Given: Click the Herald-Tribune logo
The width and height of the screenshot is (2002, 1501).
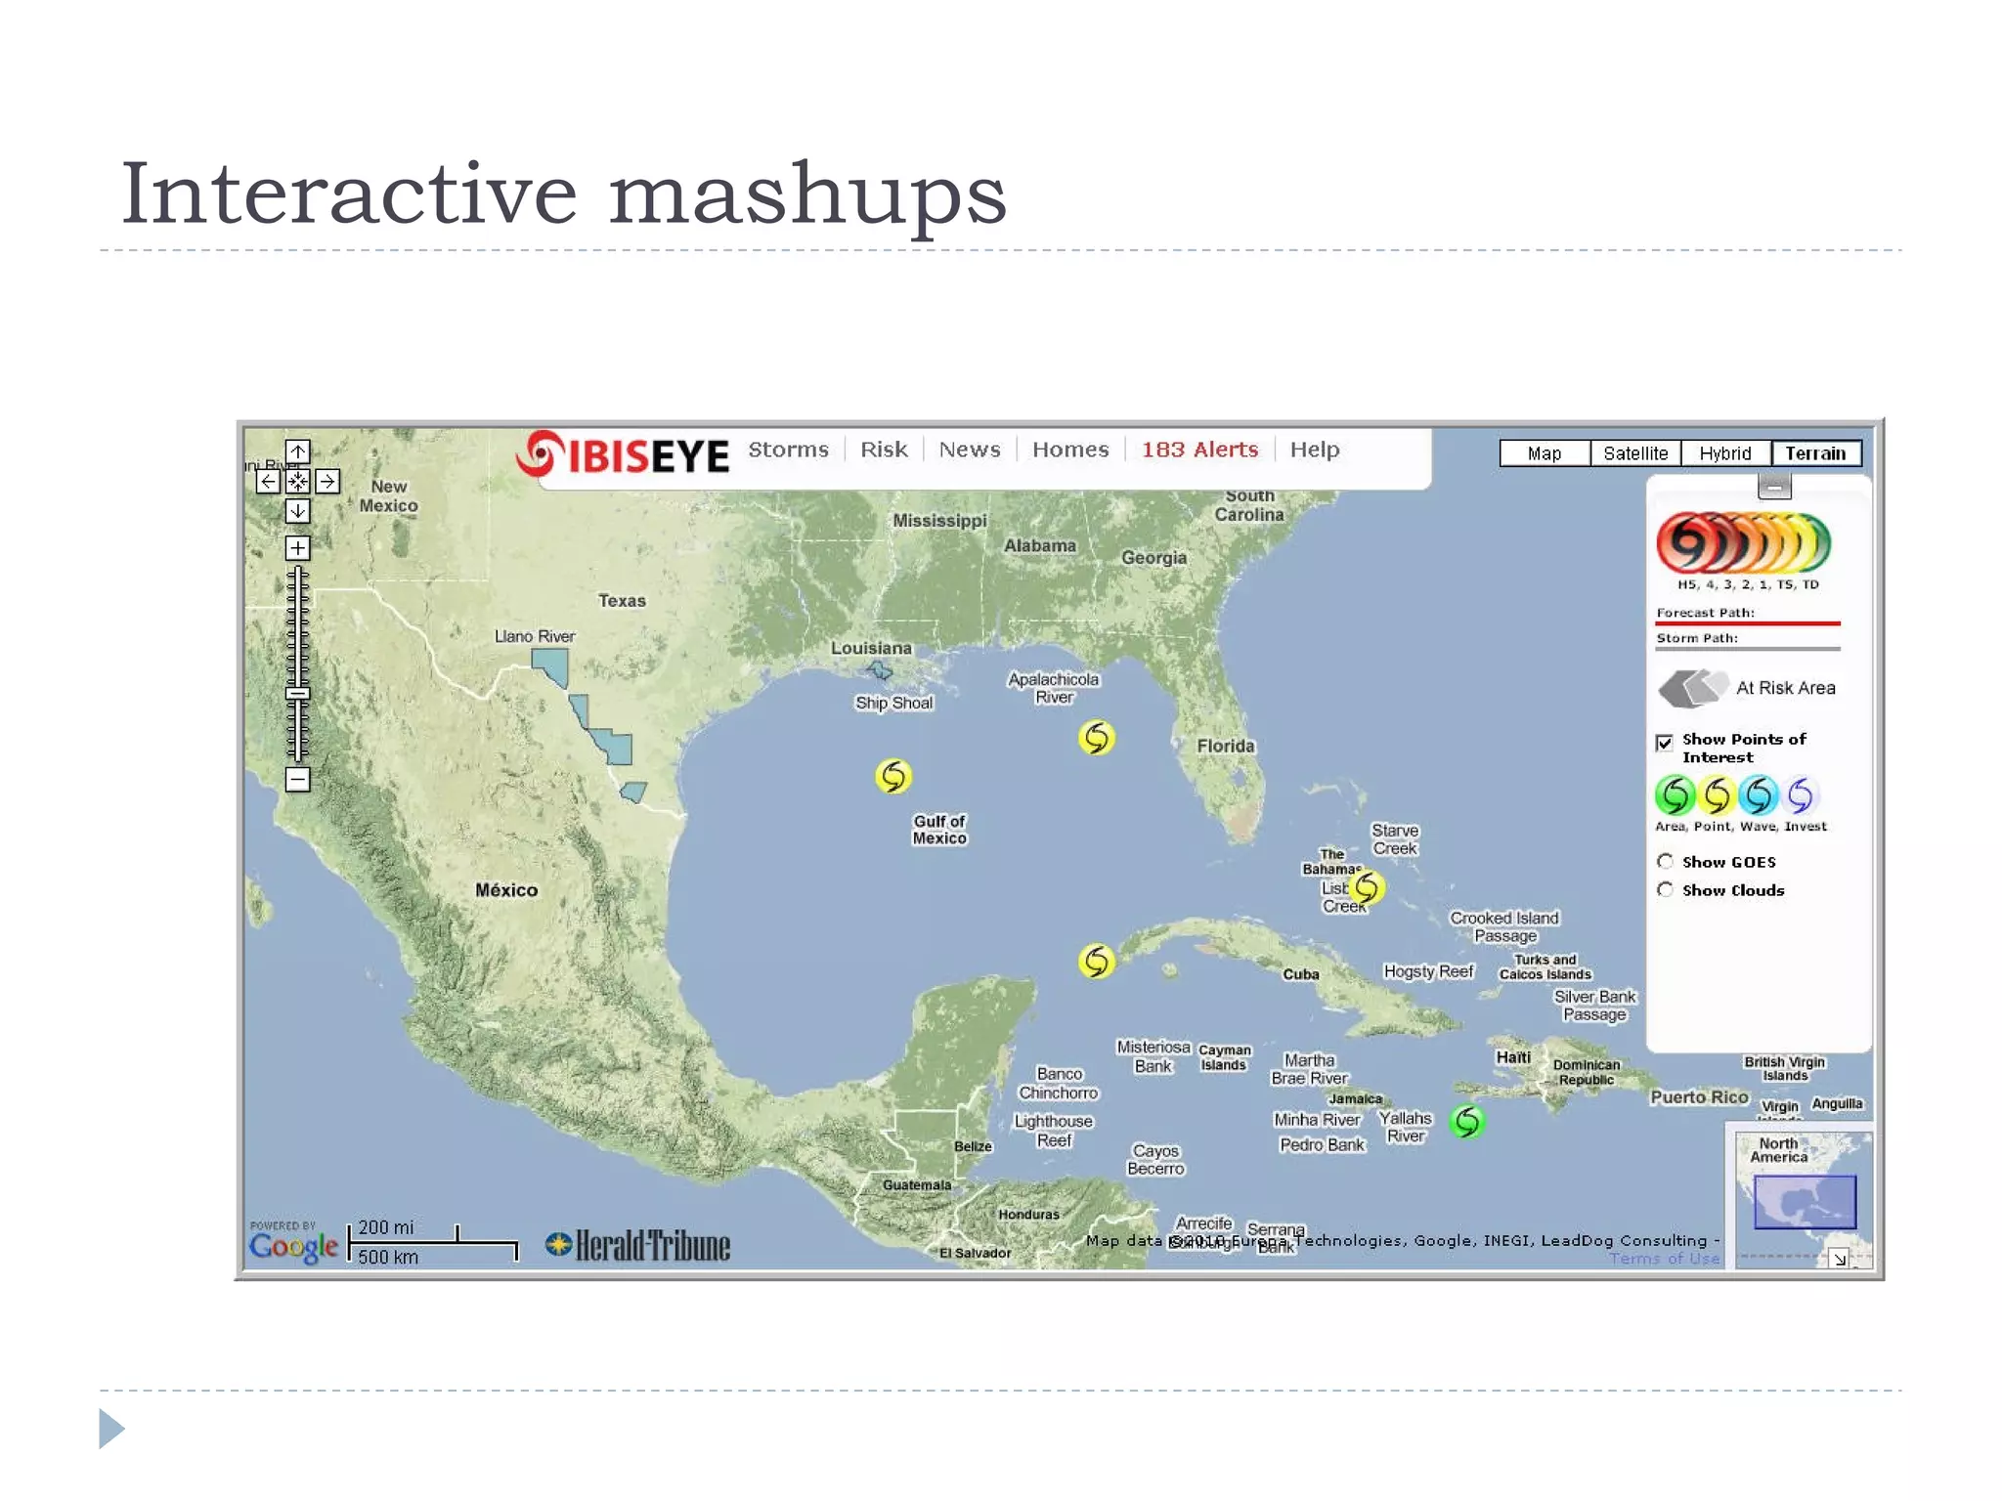Looking at the screenshot, I should click(637, 1245).
